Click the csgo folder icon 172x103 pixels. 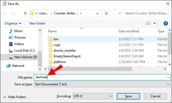[50, 45]
